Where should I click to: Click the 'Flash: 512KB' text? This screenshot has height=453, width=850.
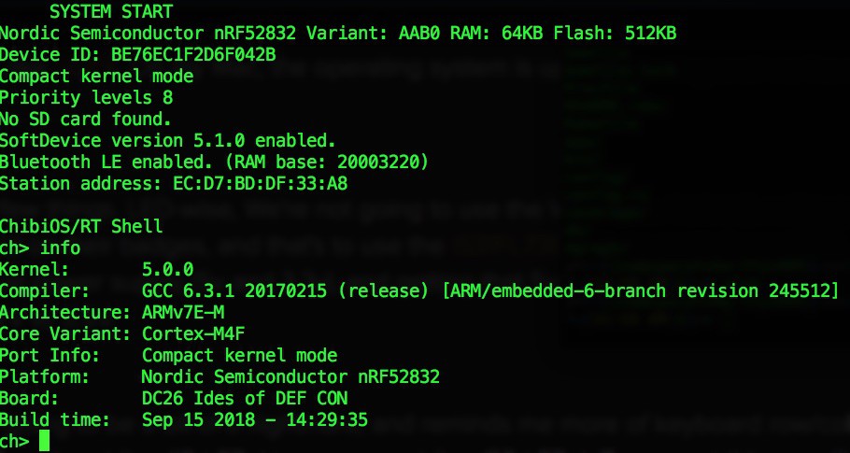615,33
